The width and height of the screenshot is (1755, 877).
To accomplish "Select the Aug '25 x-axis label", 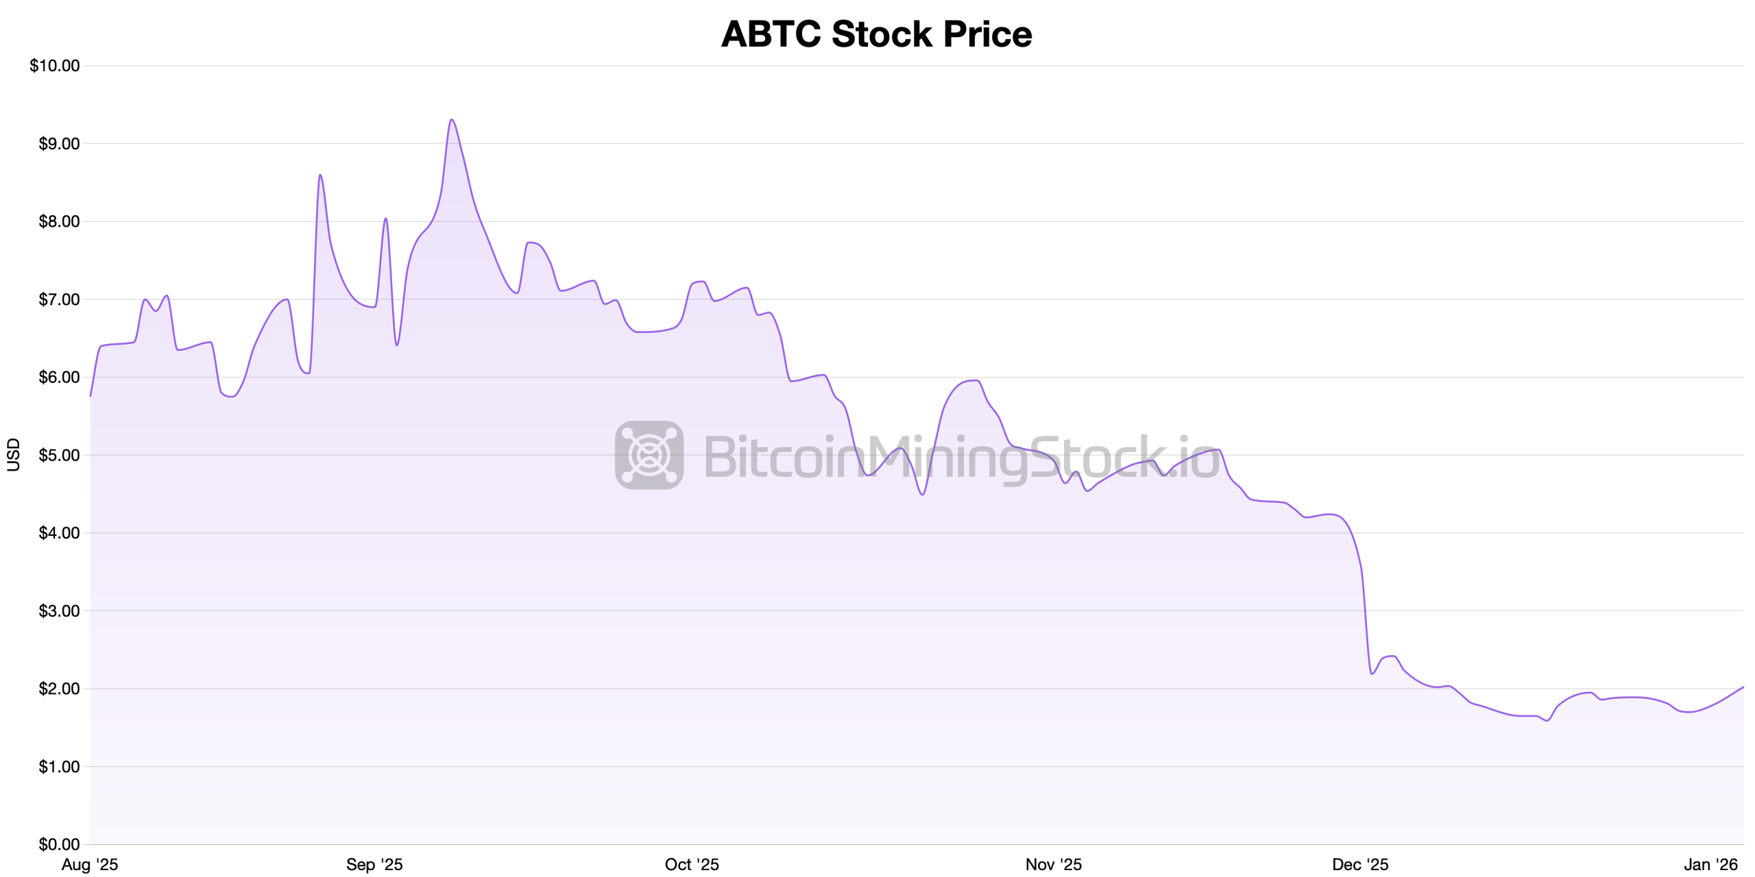I will (x=90, y=865).
